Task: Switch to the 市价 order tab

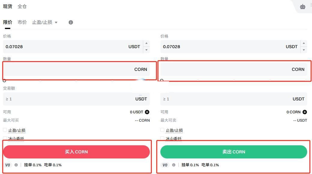Action: [x=22, y=22]
